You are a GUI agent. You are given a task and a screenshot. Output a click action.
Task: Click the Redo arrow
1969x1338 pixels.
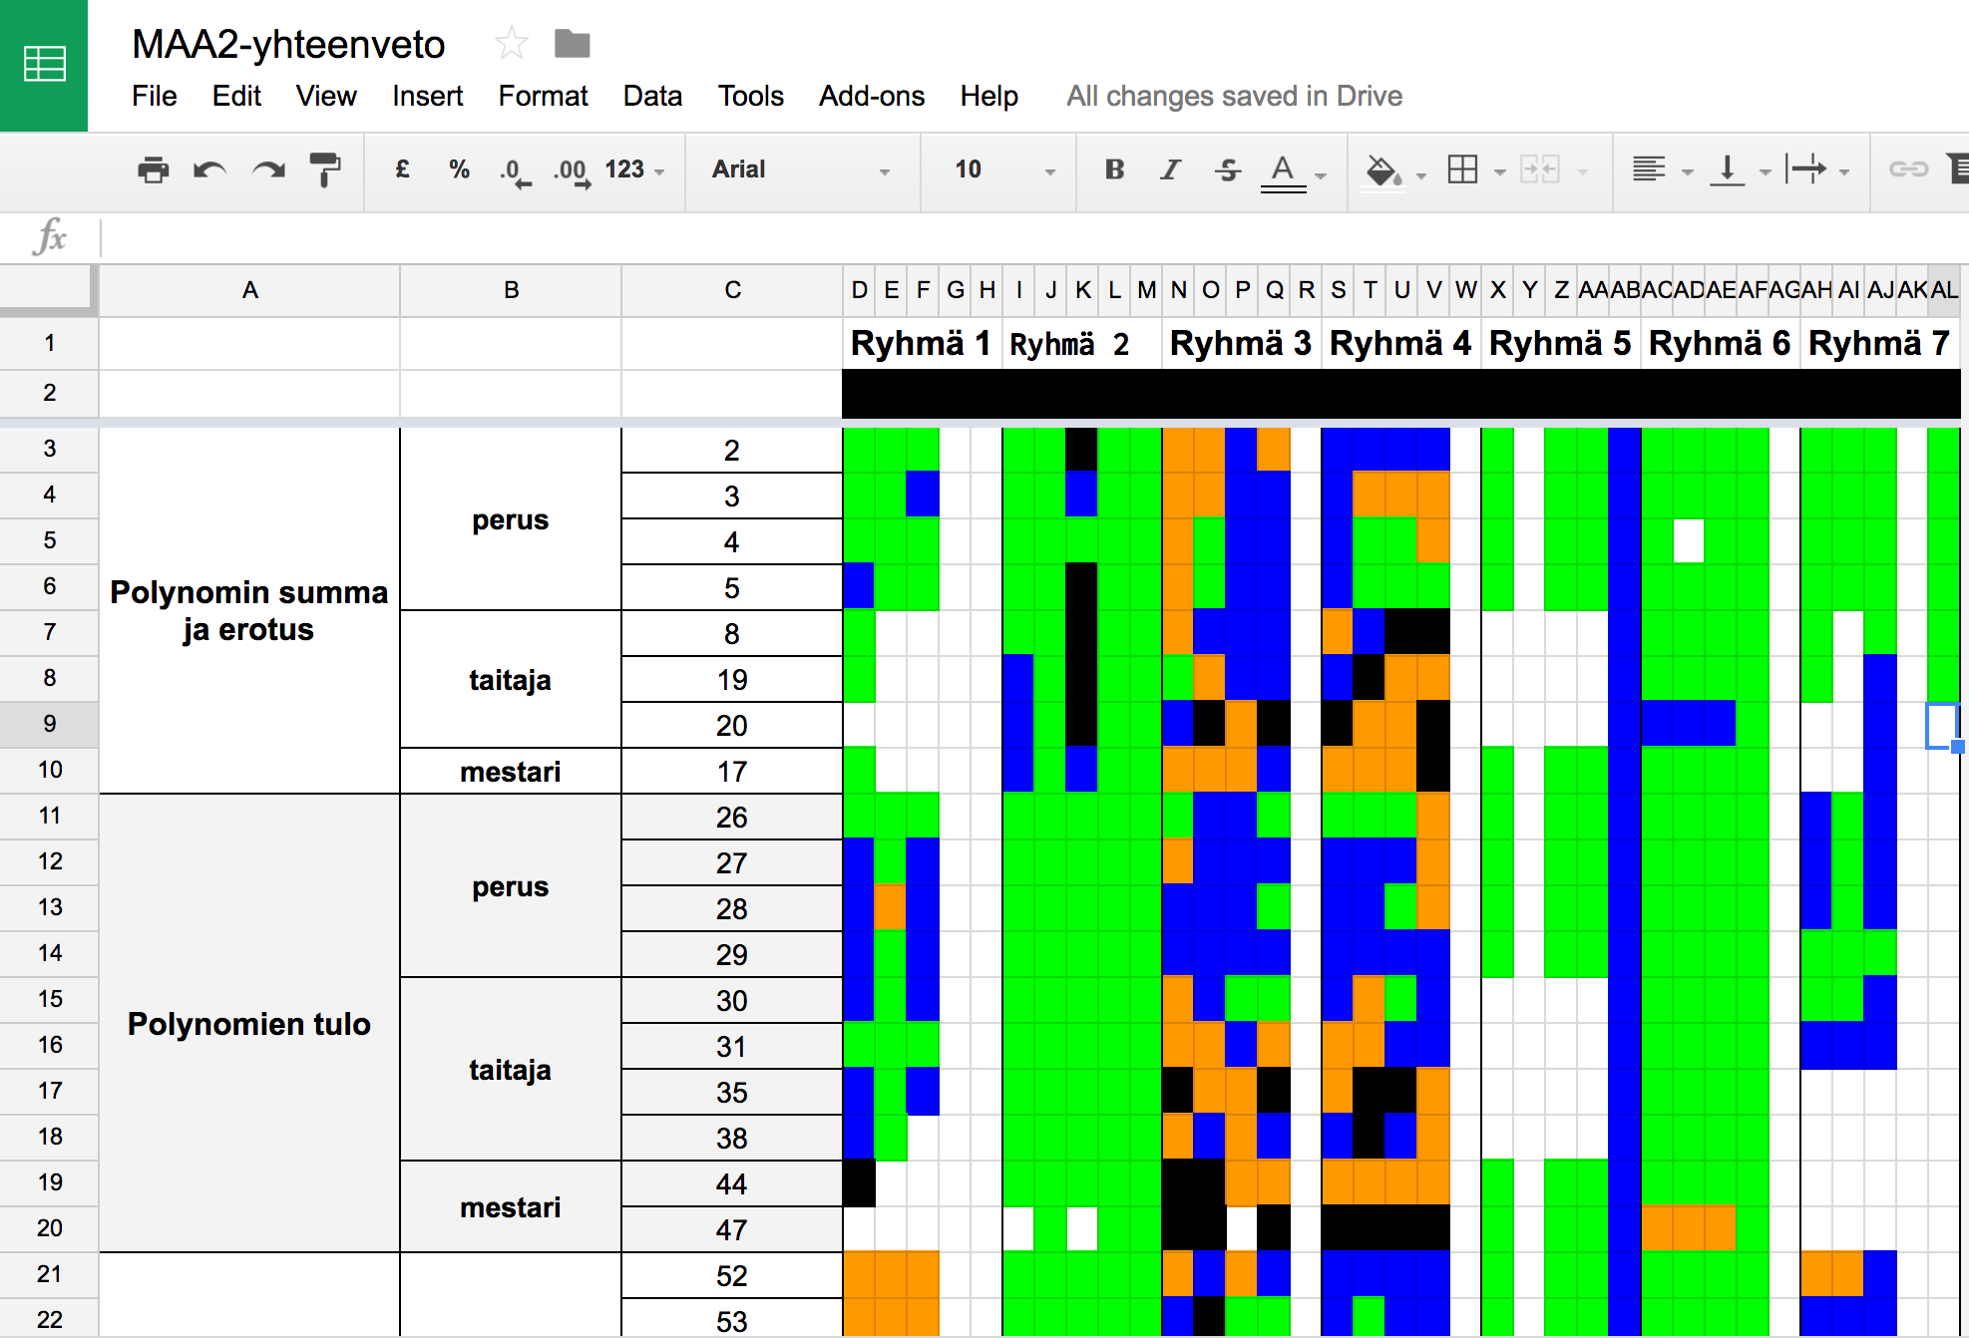pos(268,170)
